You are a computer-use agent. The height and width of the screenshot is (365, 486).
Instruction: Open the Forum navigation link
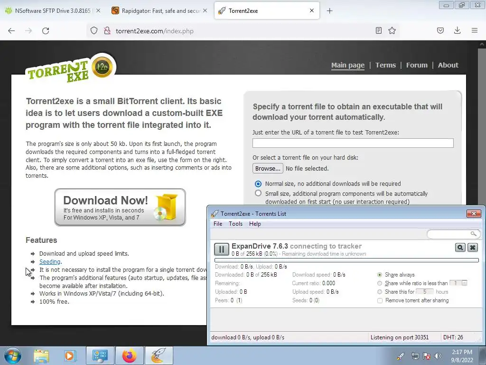pyautogui.click(x=417, y=65)
